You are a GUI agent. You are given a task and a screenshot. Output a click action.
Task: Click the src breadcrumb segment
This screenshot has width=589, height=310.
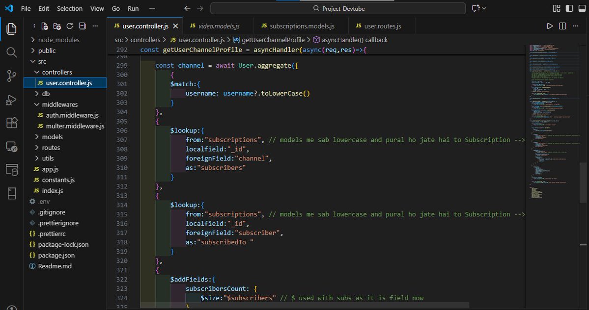tap(119, 40)
